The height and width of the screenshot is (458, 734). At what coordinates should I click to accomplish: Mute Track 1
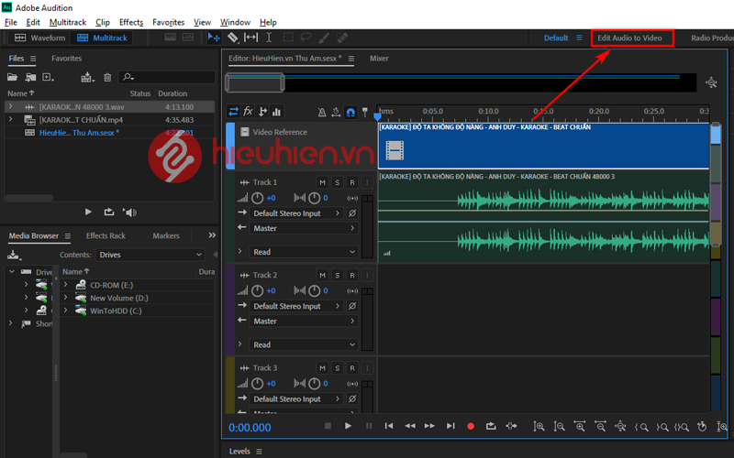[x=322, y=182]
